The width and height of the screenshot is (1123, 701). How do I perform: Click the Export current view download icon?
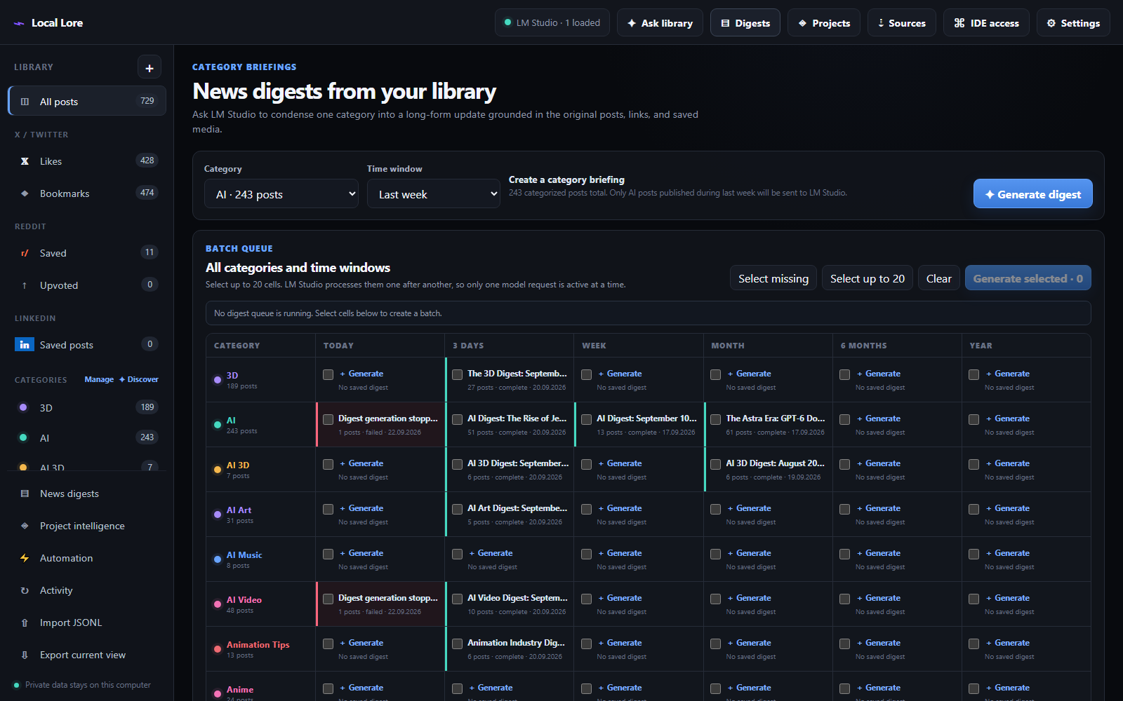click(x=25, y=655)
